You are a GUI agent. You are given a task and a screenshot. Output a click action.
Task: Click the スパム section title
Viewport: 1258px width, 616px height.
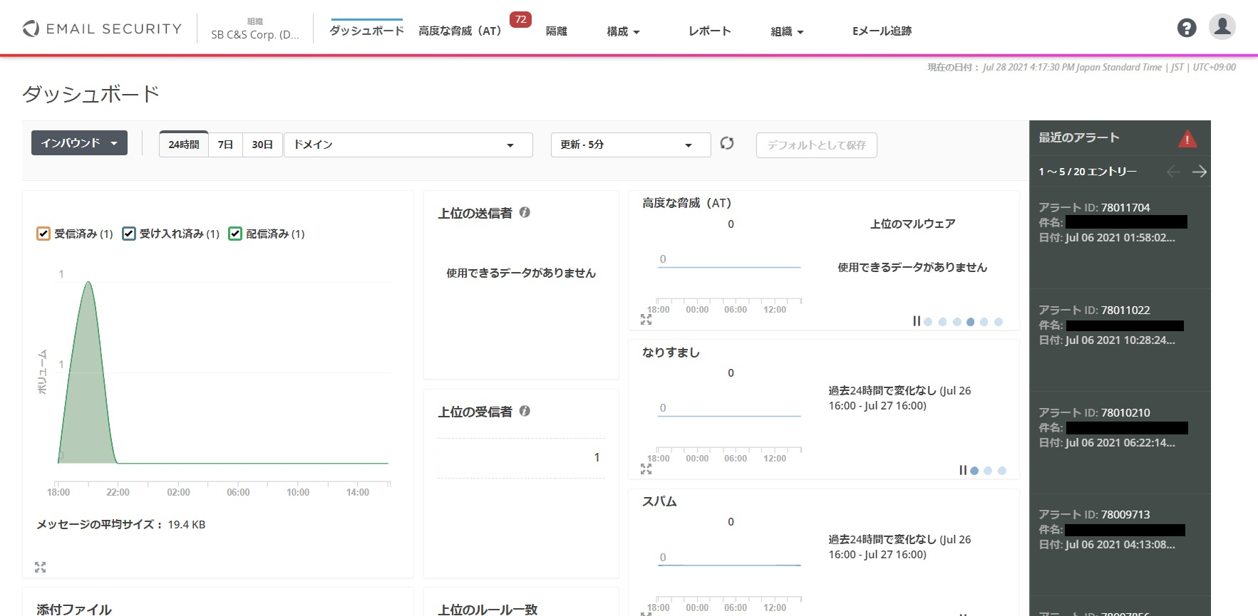[x=659, y=501]
